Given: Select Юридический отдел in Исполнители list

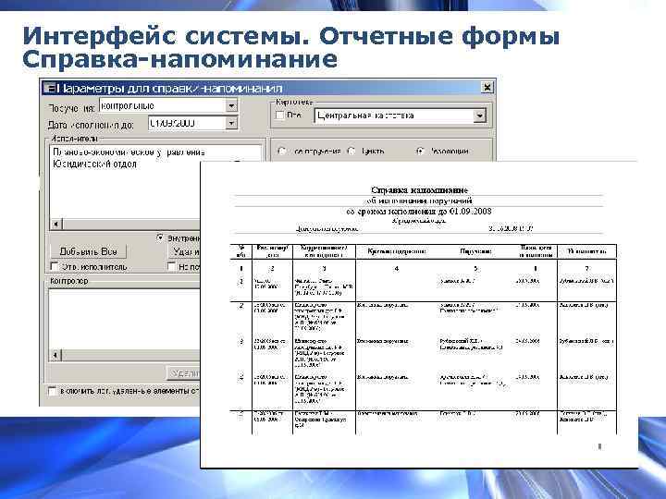Looking at the screenshot, I should 94,164.
